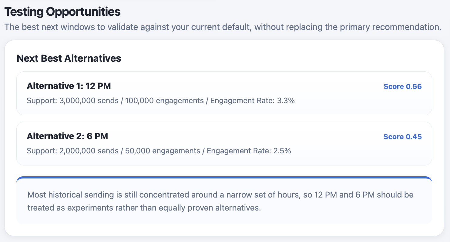The image size is (450, 242).
Task: Click the Score 0.45 label
Action: (402, 137)
